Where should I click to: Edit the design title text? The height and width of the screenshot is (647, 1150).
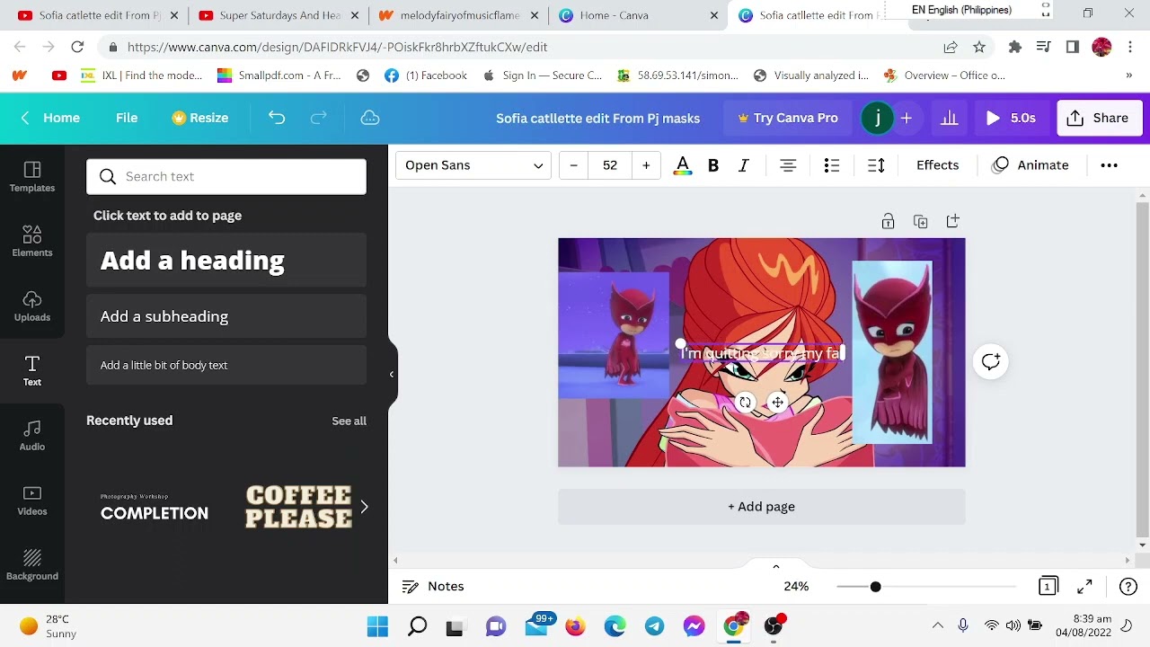pos(597,118)
